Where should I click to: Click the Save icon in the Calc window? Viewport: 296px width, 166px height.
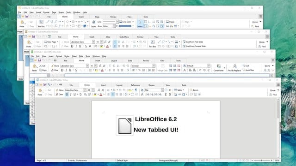pos(39,60)
